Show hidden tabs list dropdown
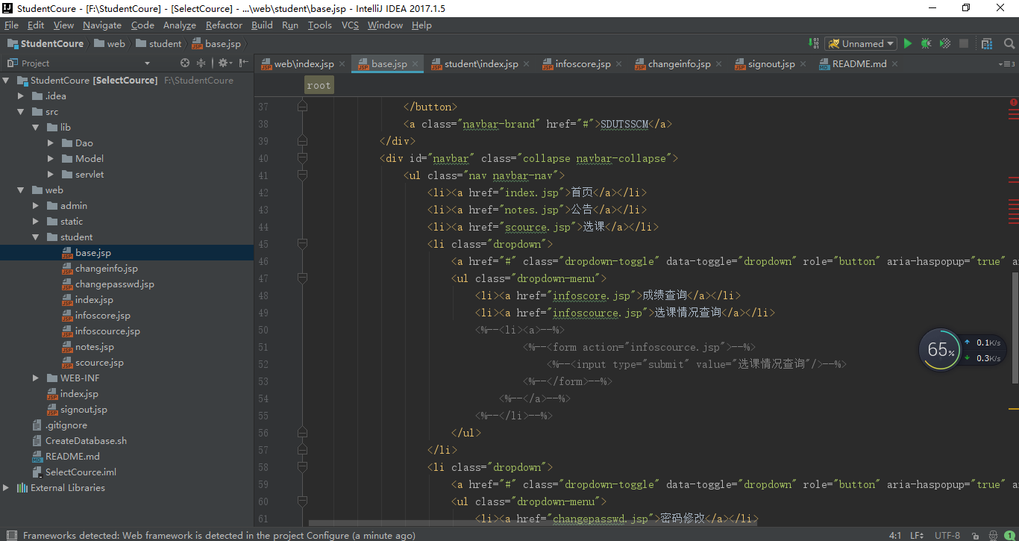 tap(1006, 64)
